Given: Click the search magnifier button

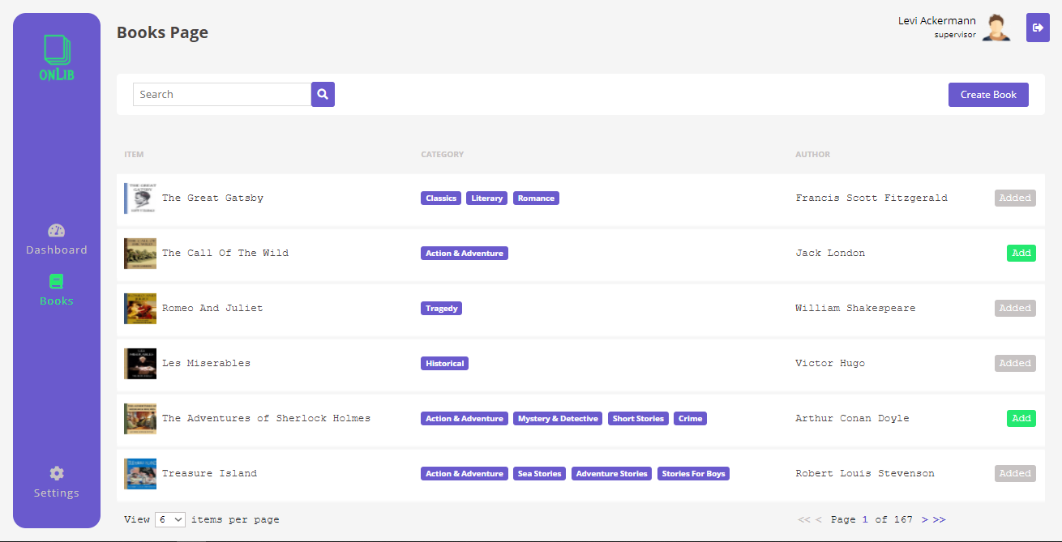Looking at the screenshot, I should [x=323, y=94].
